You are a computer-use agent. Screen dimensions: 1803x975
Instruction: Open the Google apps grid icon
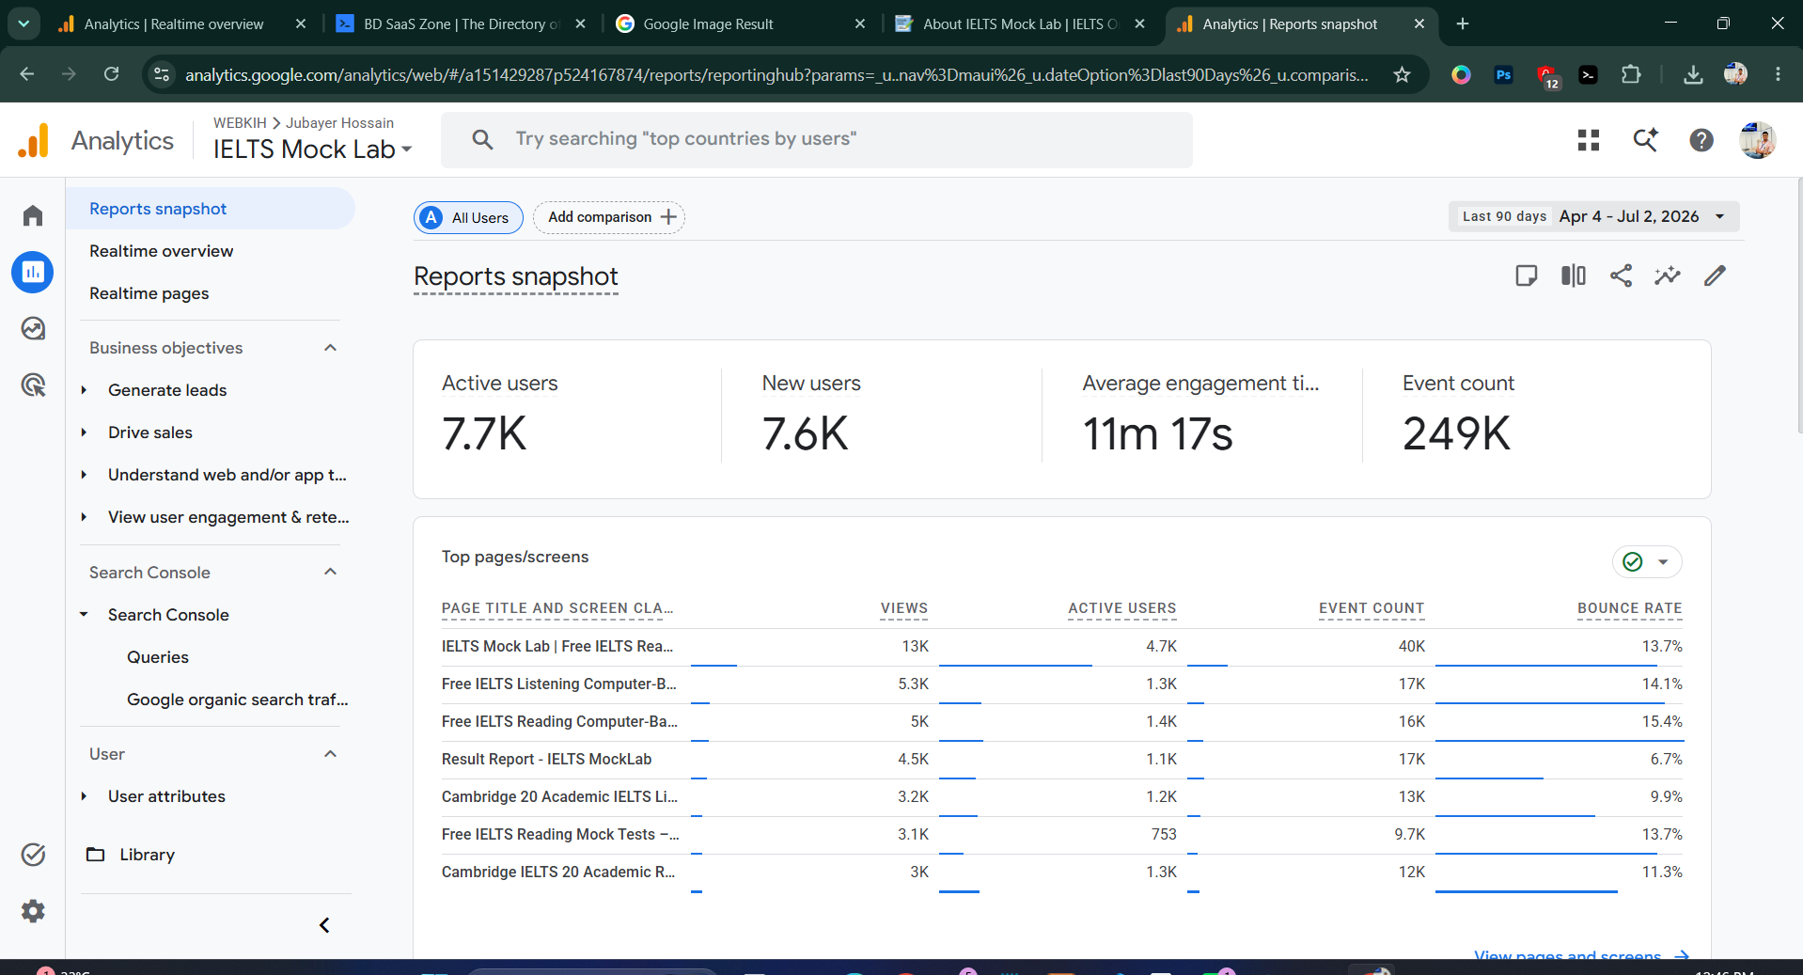point(1589,140)
